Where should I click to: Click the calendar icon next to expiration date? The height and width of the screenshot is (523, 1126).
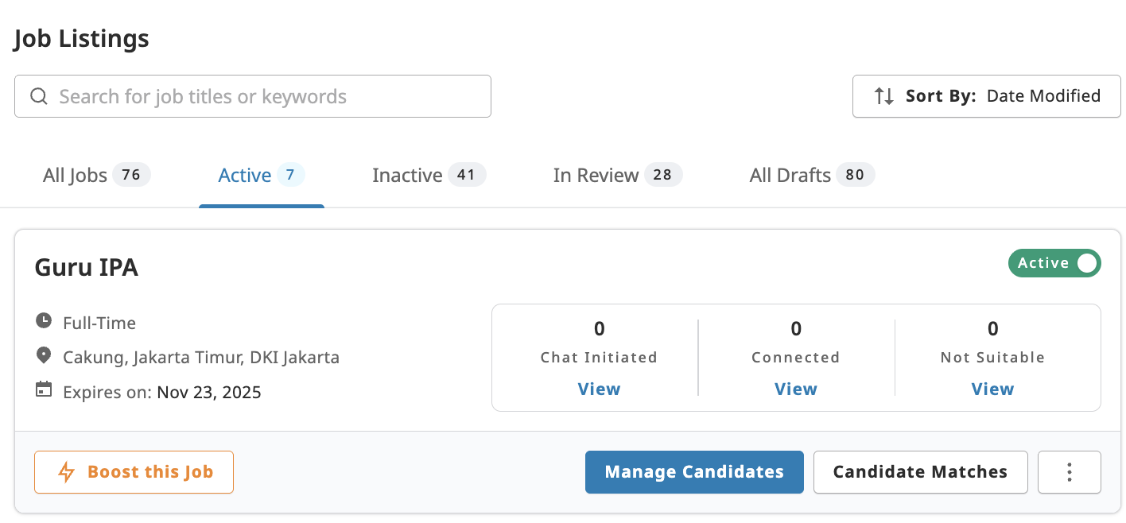pyautogui.click(x=44, y=389)
